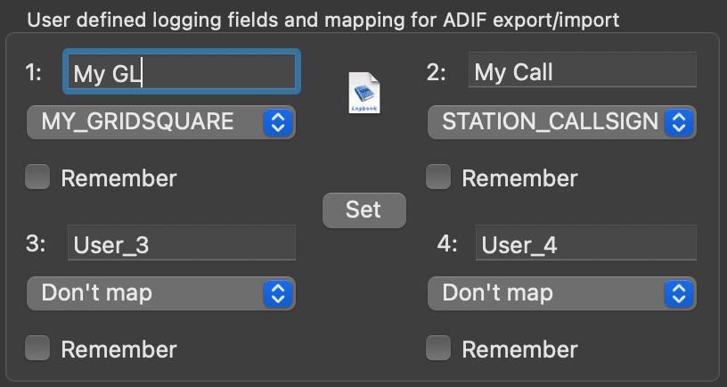The height and width of the screenshot is (387, 727).
Task: Open the Don't map dropdown under User_4
Action: [561, 293]
